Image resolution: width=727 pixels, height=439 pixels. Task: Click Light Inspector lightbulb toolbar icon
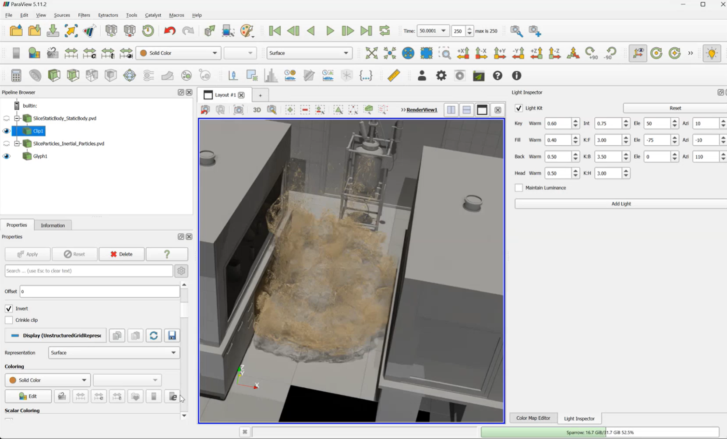[x=712, y=53]
